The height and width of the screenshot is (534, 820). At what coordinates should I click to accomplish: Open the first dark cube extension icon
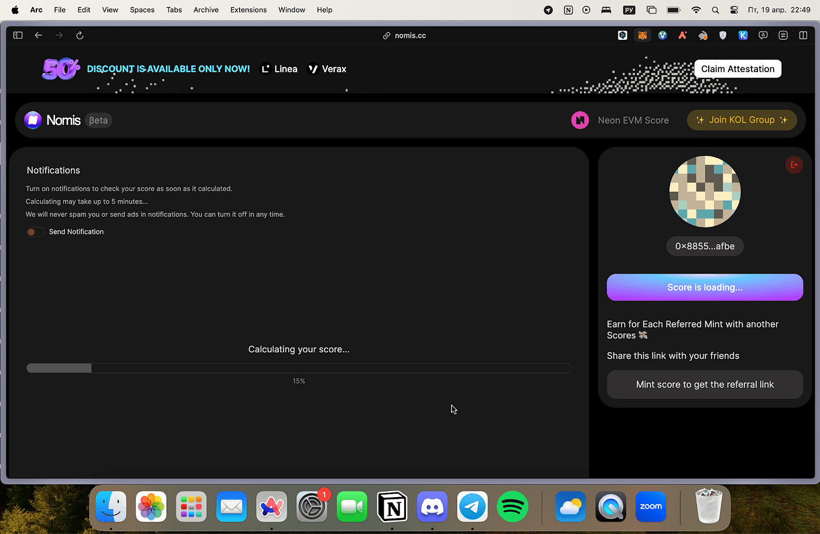[623, 35]
